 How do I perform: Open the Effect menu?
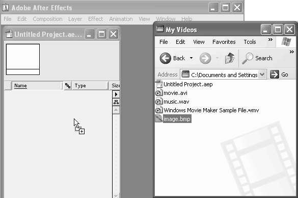click(x=95, y=19)
